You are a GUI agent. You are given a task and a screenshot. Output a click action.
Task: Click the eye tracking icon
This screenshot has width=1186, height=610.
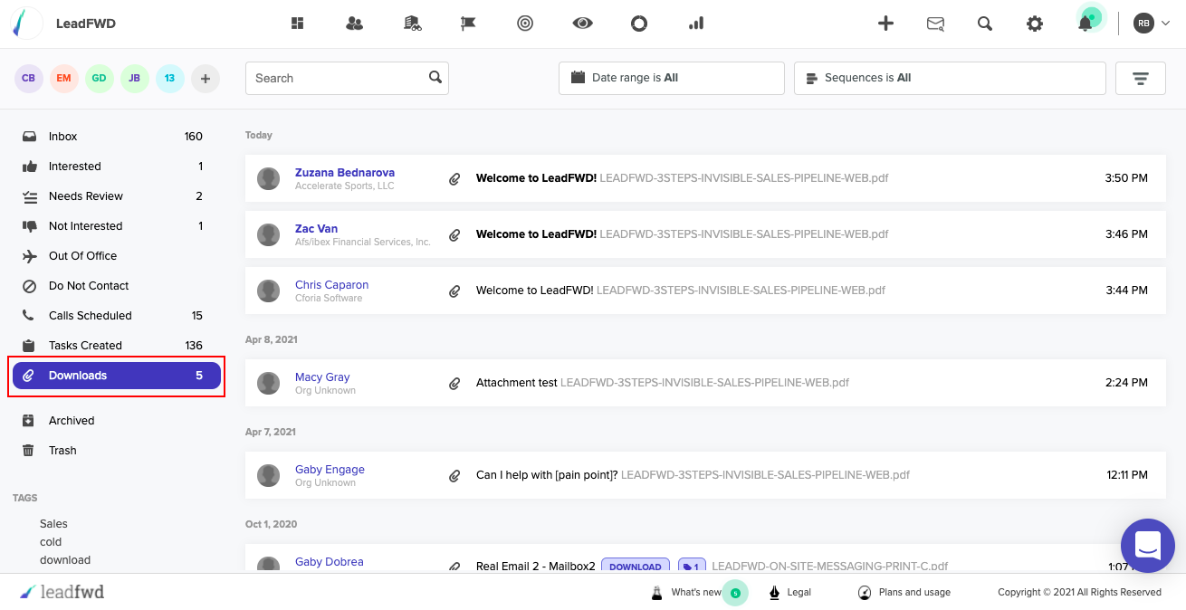tap(582, 24)
